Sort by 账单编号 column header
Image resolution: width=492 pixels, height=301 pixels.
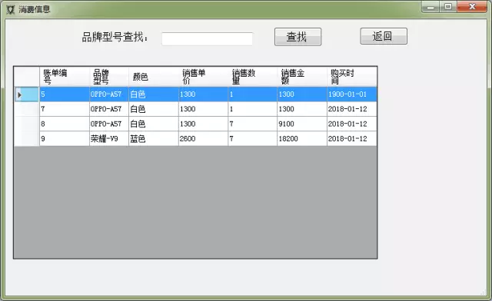65,77
